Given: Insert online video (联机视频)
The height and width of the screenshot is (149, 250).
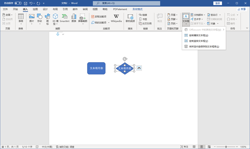Looking at the screenshot, I should pyautogui.click(x=130, y=18).
